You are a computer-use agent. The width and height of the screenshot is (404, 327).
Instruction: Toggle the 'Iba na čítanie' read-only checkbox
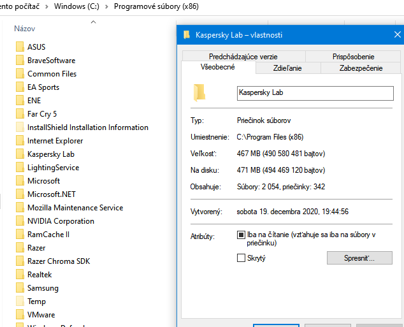point(241,235)
